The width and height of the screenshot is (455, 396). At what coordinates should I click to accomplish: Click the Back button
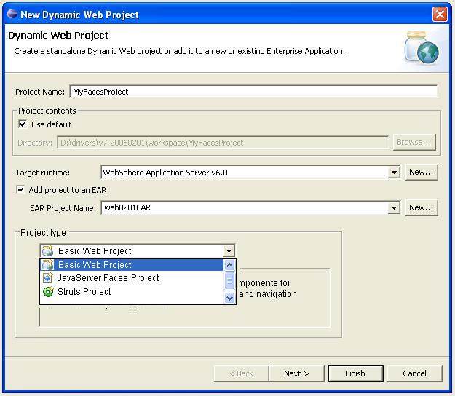pos(242,373)
